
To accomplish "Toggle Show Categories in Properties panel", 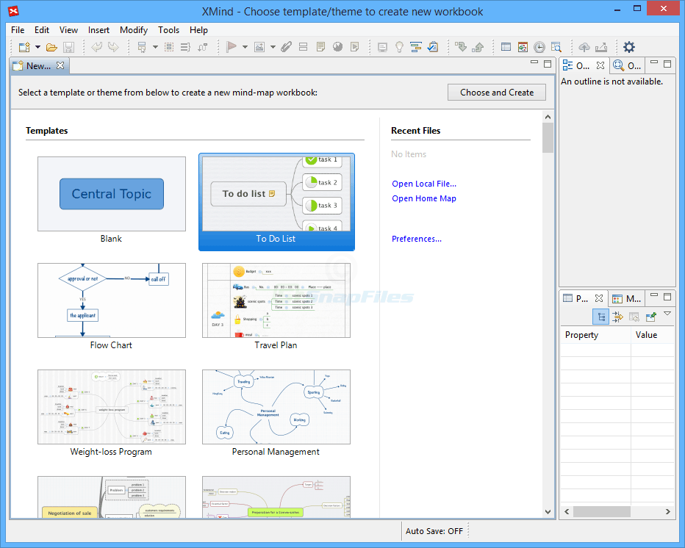I will point(601,317).
